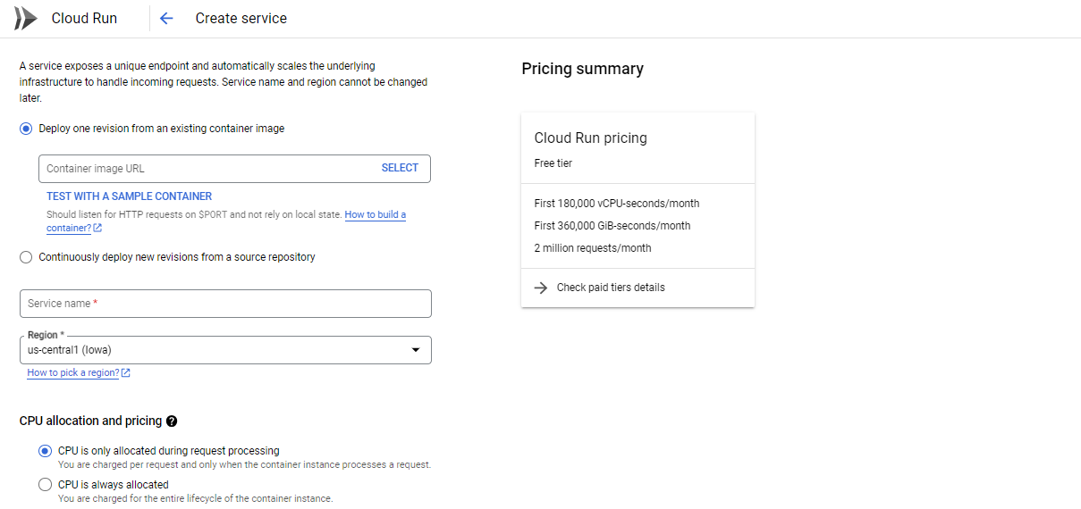
Task: Choose 'CPU is only allocated during request processing'
Action: tap(45, 451)
